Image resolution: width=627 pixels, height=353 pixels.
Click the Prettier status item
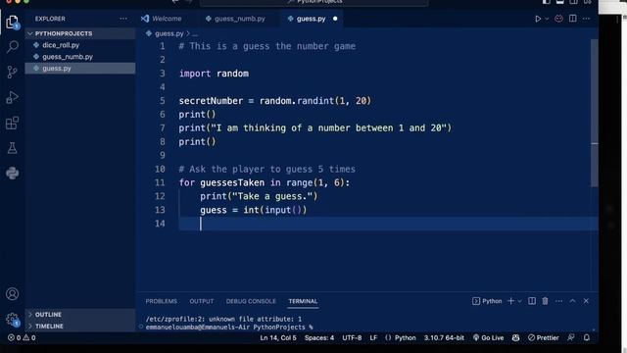click(x=544, y=337)
